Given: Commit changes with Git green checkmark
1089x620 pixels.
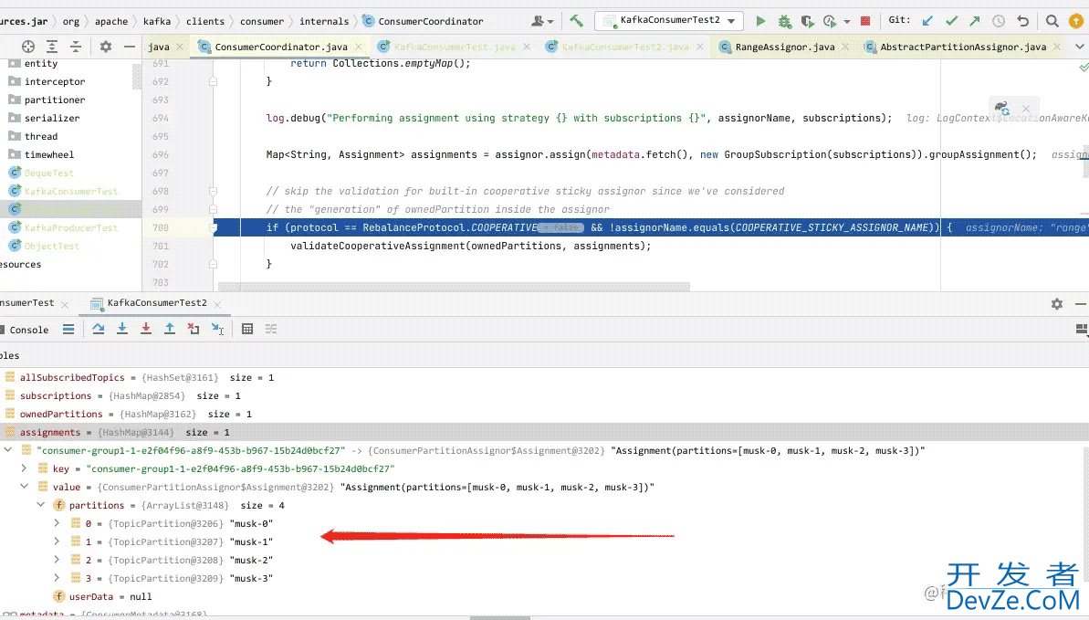Looking at the screenshot, I should point(951,21).
